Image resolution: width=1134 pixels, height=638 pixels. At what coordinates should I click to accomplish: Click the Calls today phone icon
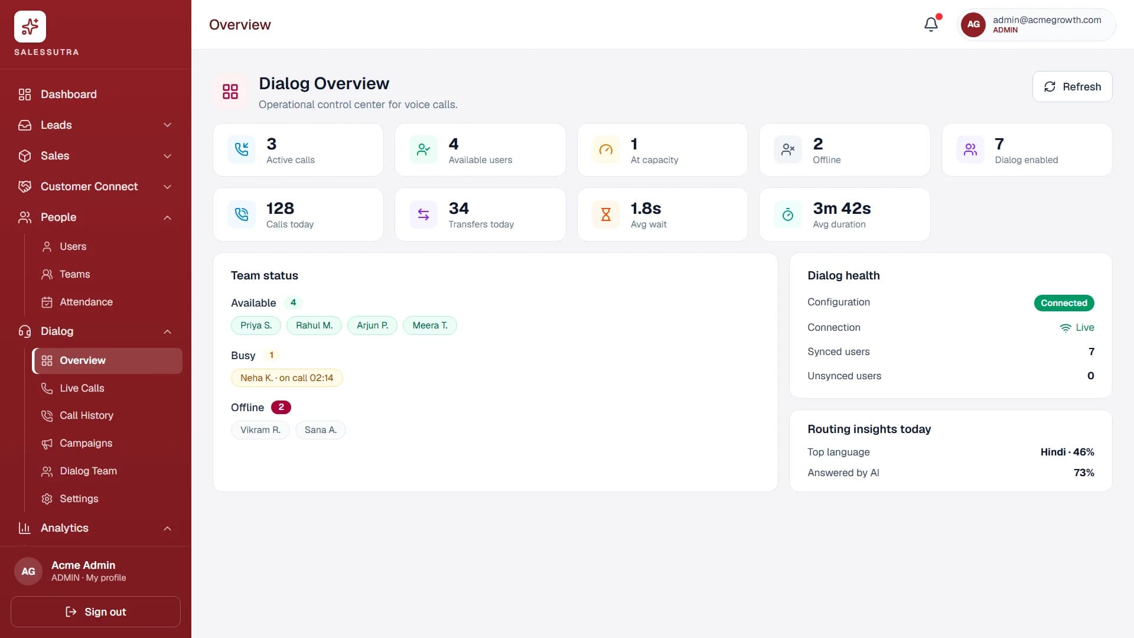click(242, 214)
